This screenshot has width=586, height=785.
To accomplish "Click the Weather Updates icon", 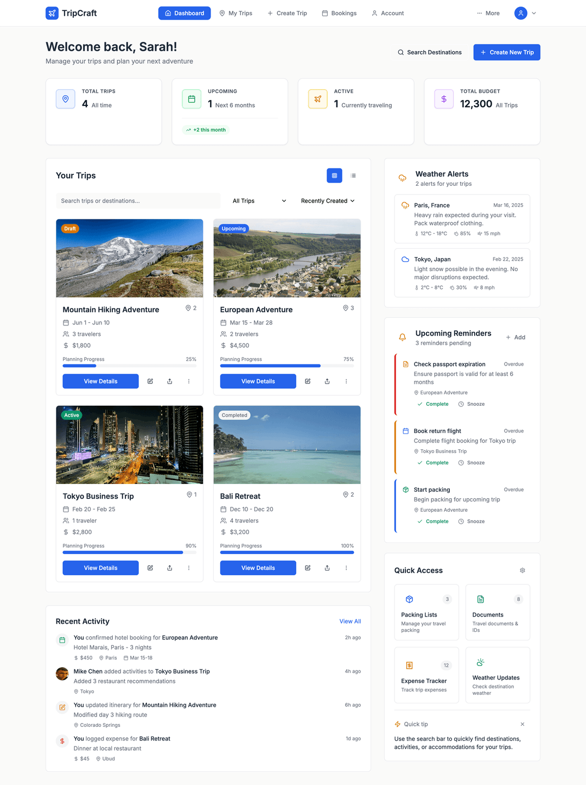I will point(480,662).
